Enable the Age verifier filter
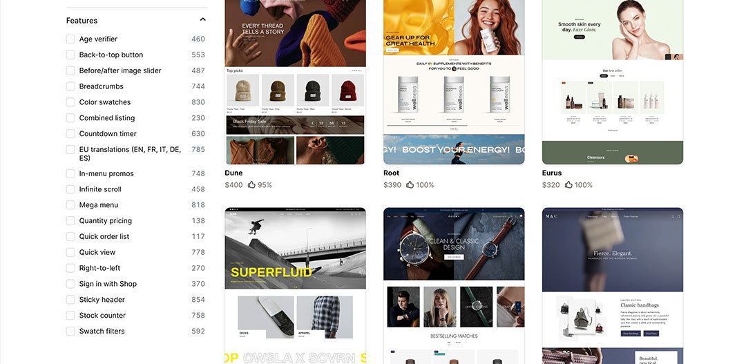Viewport: 746px width, 364px height. pyautogui.click(x=70, y=39)
